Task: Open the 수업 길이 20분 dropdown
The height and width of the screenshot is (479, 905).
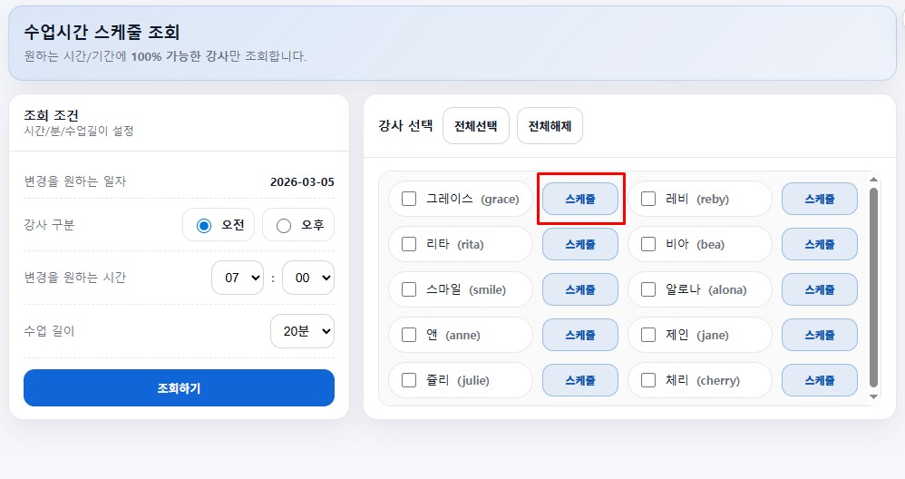Action: click(x=302, y=331)
